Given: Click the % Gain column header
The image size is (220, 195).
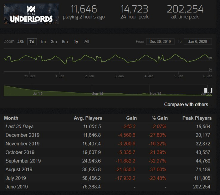Looking at the screenshot, I should tap(160, 118).
